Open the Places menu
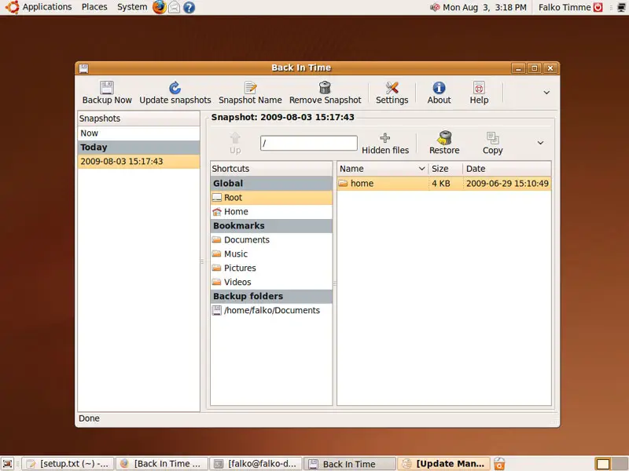Image resolution: width=629 pixels, height=471 pixels. (x=94, y=7)
